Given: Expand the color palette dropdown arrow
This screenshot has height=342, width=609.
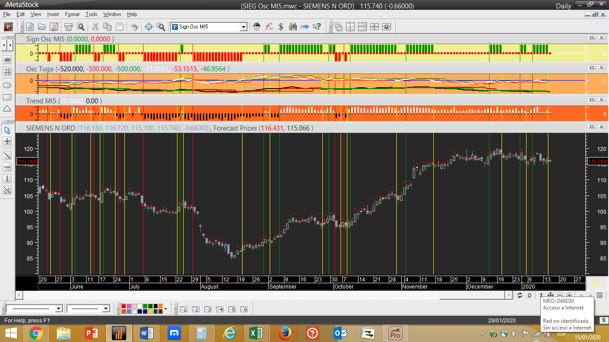Looking at the screenshot, I should [165, 309].
